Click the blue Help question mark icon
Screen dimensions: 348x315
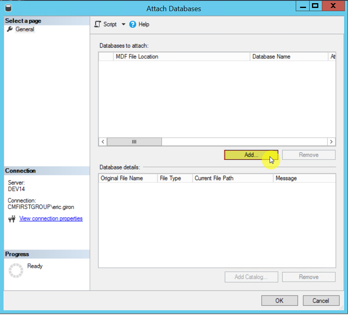click(133, 24)
